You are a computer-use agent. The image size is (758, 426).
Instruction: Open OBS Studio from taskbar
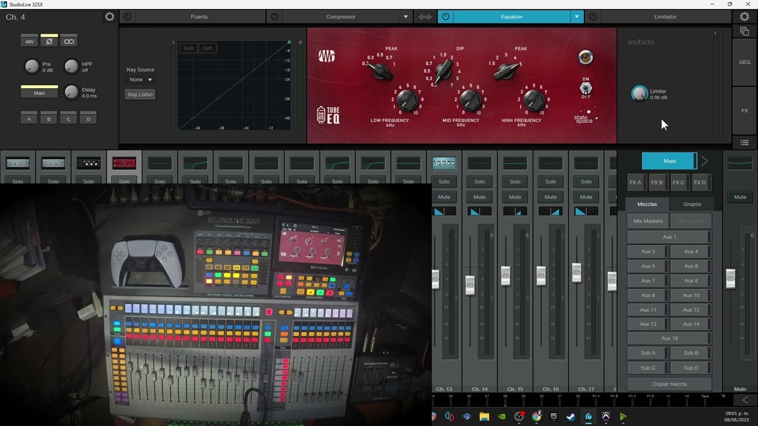coord(519,417)
